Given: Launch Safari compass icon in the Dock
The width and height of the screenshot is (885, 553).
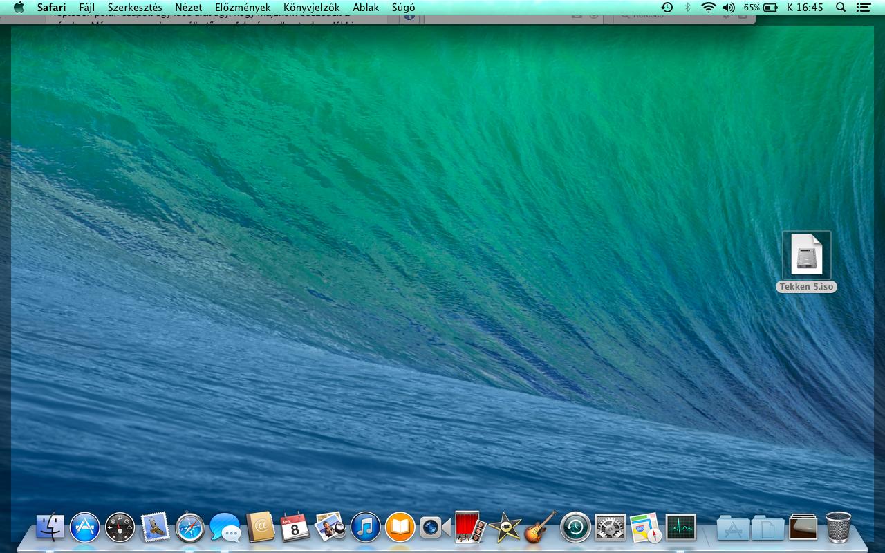Looking at the screenshot, I should [190, 527].
